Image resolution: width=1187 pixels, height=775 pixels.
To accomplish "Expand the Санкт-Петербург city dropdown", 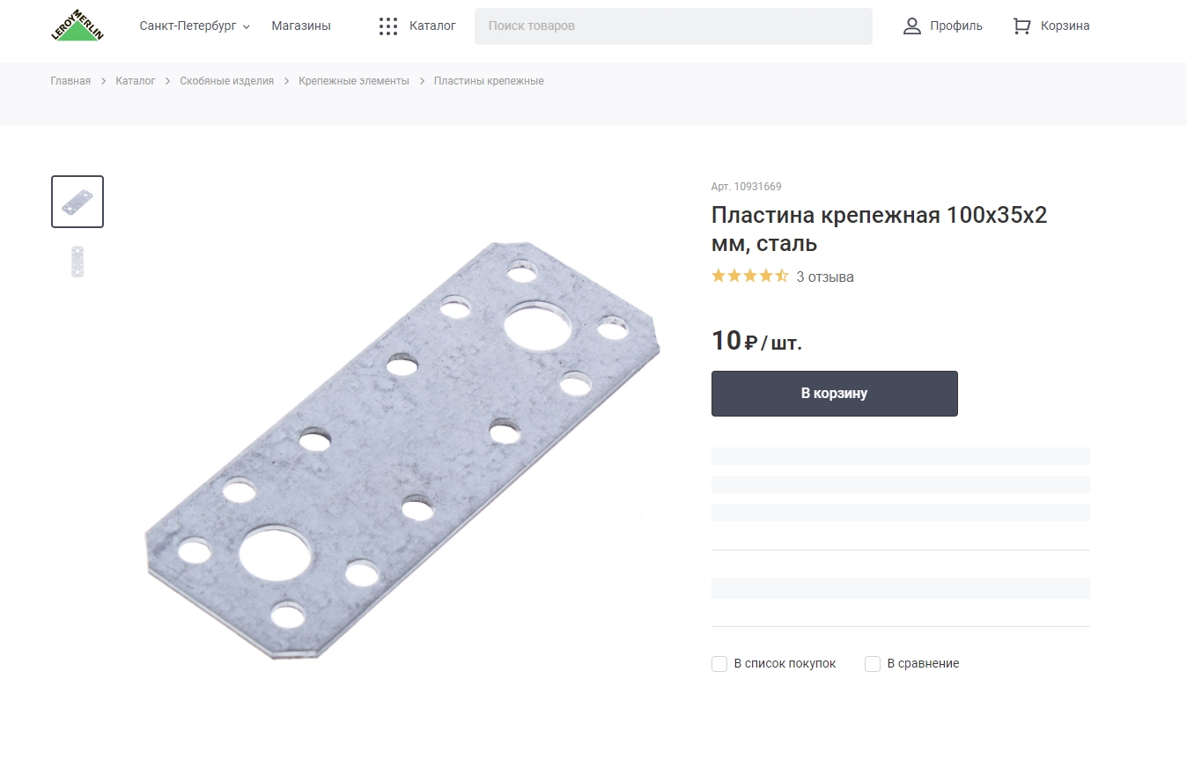I will click(x=195, y=26).
